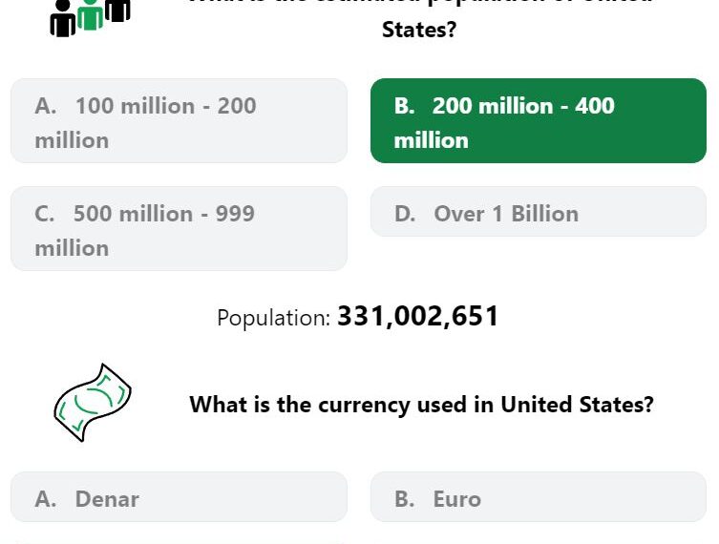Click the green person figure in population icon
This screenshot has height=544, width=719.
tap(90, 14)
